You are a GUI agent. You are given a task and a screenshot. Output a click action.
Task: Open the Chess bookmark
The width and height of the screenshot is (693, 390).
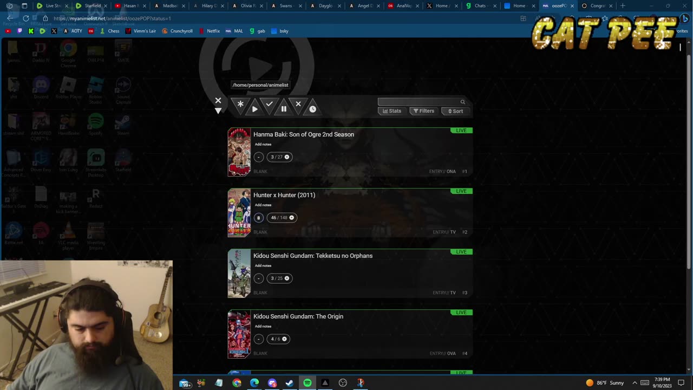(110, 31)
